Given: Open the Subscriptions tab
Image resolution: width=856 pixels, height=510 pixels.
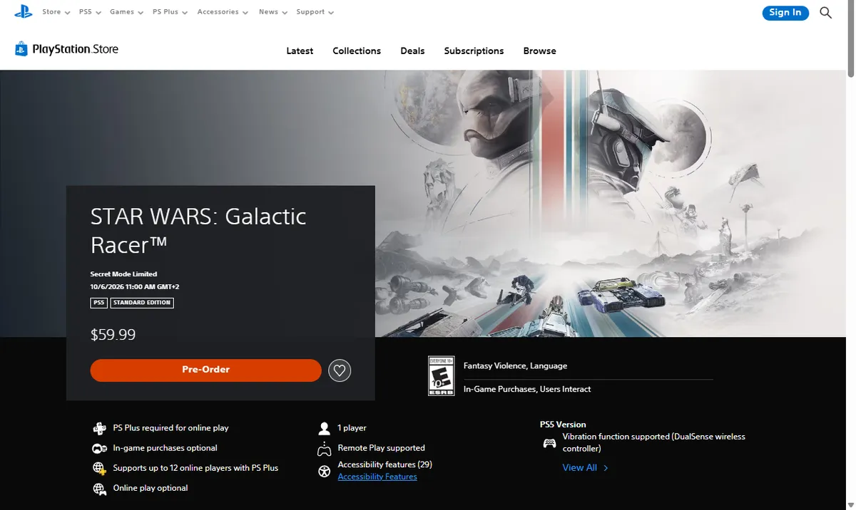Looking at the screenshot, I should [x=474, y=51].
